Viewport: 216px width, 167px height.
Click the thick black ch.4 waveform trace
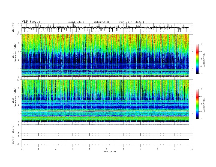pyautogui.click(x=105, y=140)
